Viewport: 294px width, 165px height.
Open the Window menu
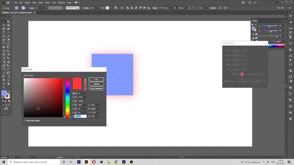point(62,3)
